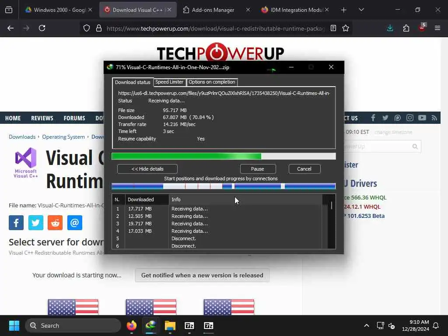The width and height of the screenshot is (448, 336).
Task: Open TechPowerUp Facebook page icon in navbar
Action: point(373,118)
